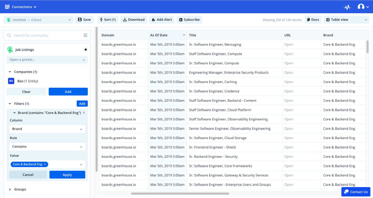Open search options via the hamburger icon
The height and width of the screenshot is (198, 373).
pos(85,35)
